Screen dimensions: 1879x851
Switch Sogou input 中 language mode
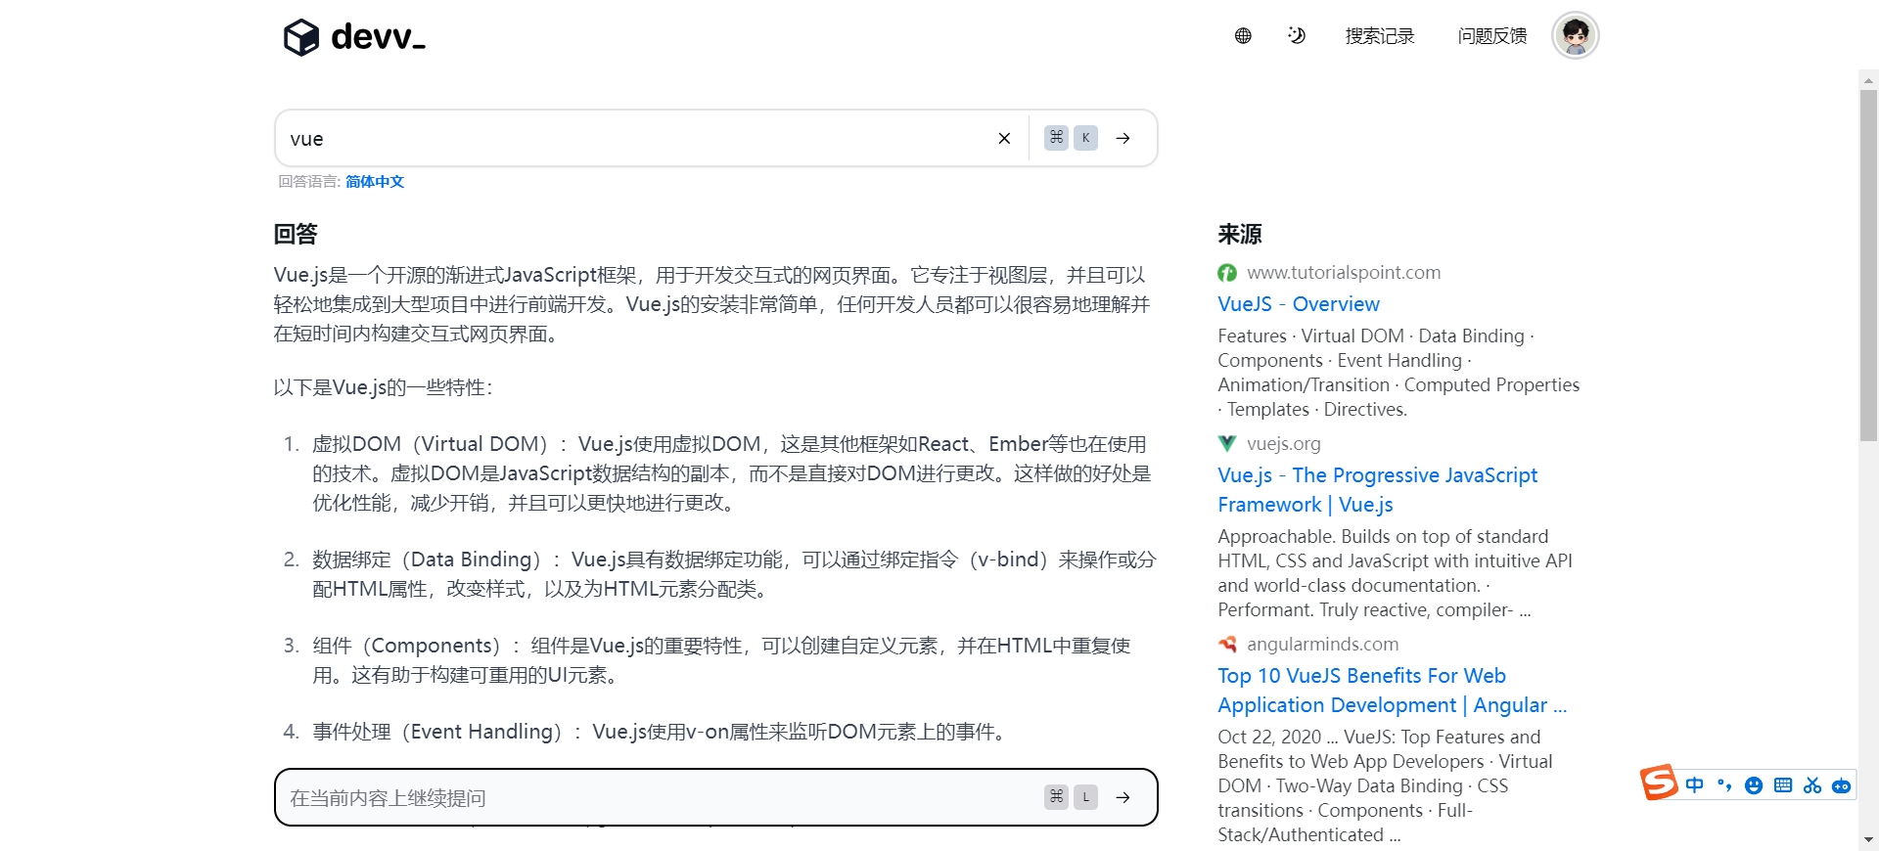pyautogui.click(x=1695, y=785)
